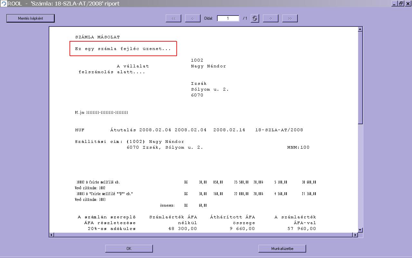Click the '9 660,00' VAT amount value
This screenshot has height=258, width=412.
[242, 229]
